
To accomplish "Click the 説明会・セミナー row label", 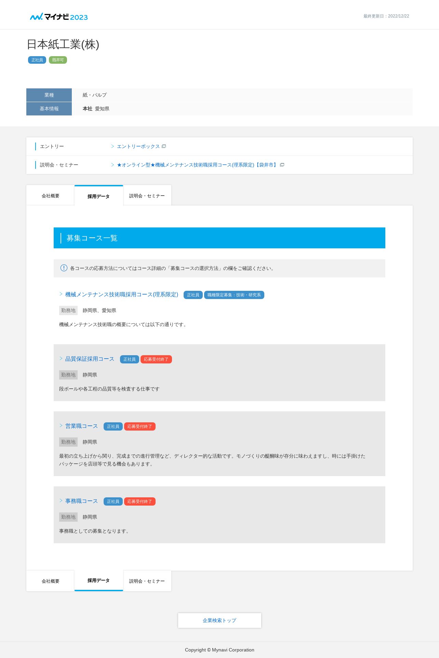I will pyautogui.click(x=59, y=165).
